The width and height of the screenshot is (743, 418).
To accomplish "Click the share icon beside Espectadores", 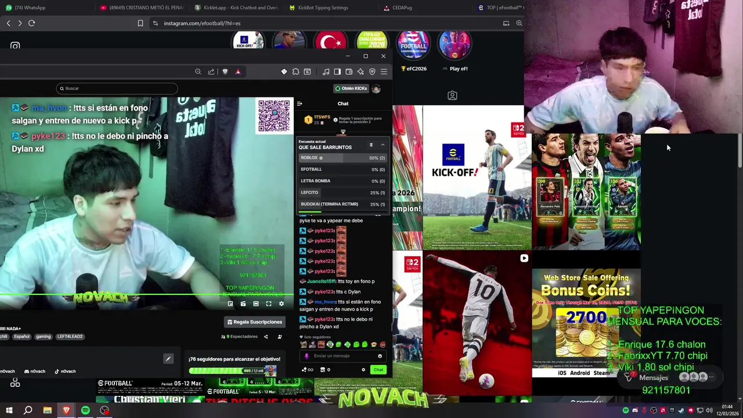I will 266,337.
